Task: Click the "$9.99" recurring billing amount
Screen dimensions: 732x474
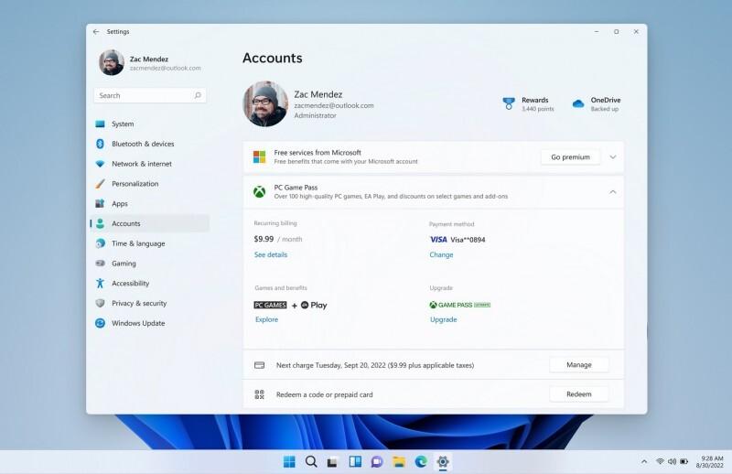Action: [264, 239]
